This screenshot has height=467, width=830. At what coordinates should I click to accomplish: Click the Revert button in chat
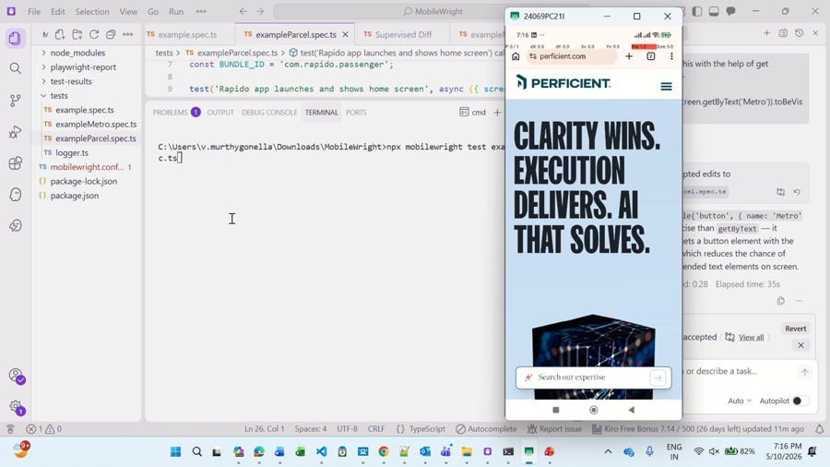pyautogui.click(x=795, y=329)
